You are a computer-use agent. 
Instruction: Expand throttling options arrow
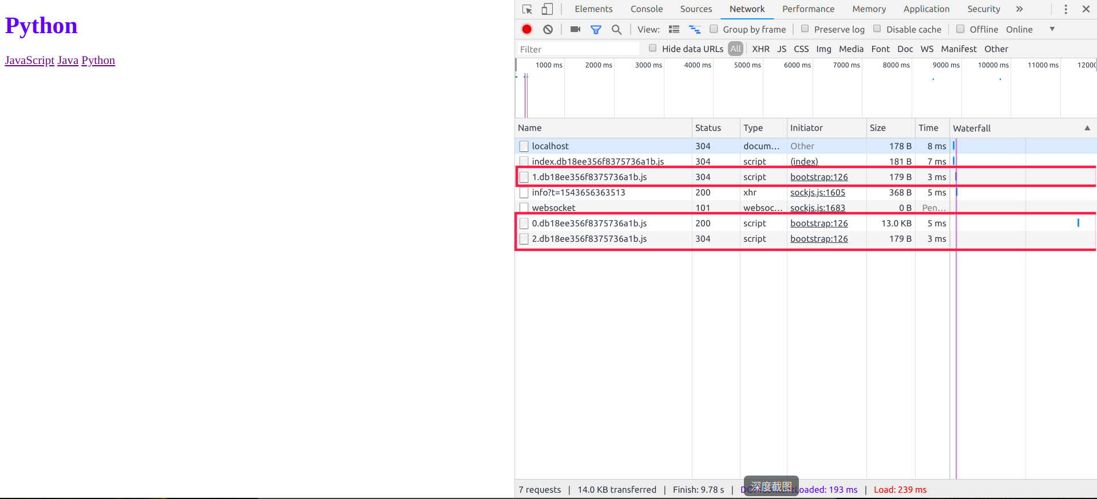click(1052, 29)
